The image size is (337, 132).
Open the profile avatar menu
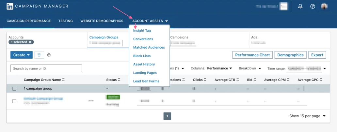coord(324,6)
